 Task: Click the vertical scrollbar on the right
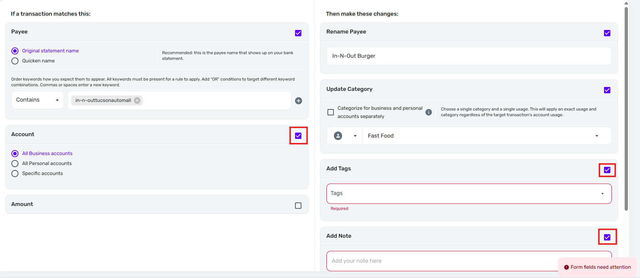tap(626, 107)
